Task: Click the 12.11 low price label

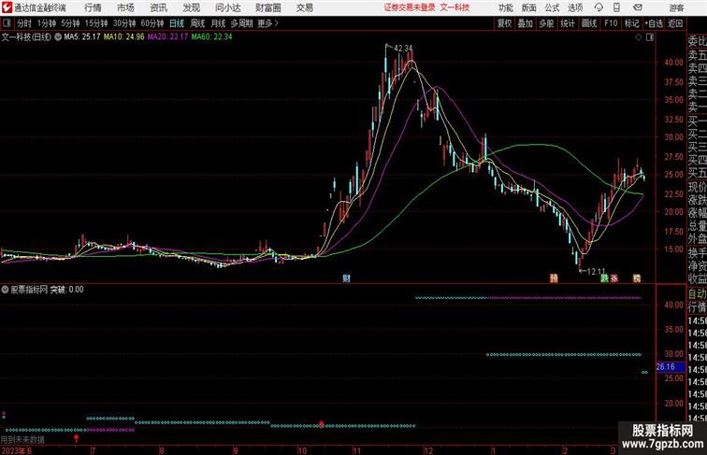Action: (x=596, y=272)
